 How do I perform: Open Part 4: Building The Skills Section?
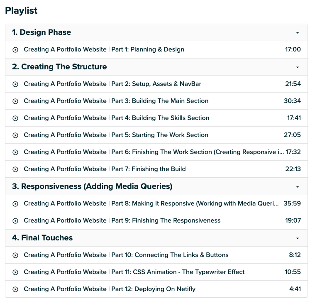coord(116,118)
